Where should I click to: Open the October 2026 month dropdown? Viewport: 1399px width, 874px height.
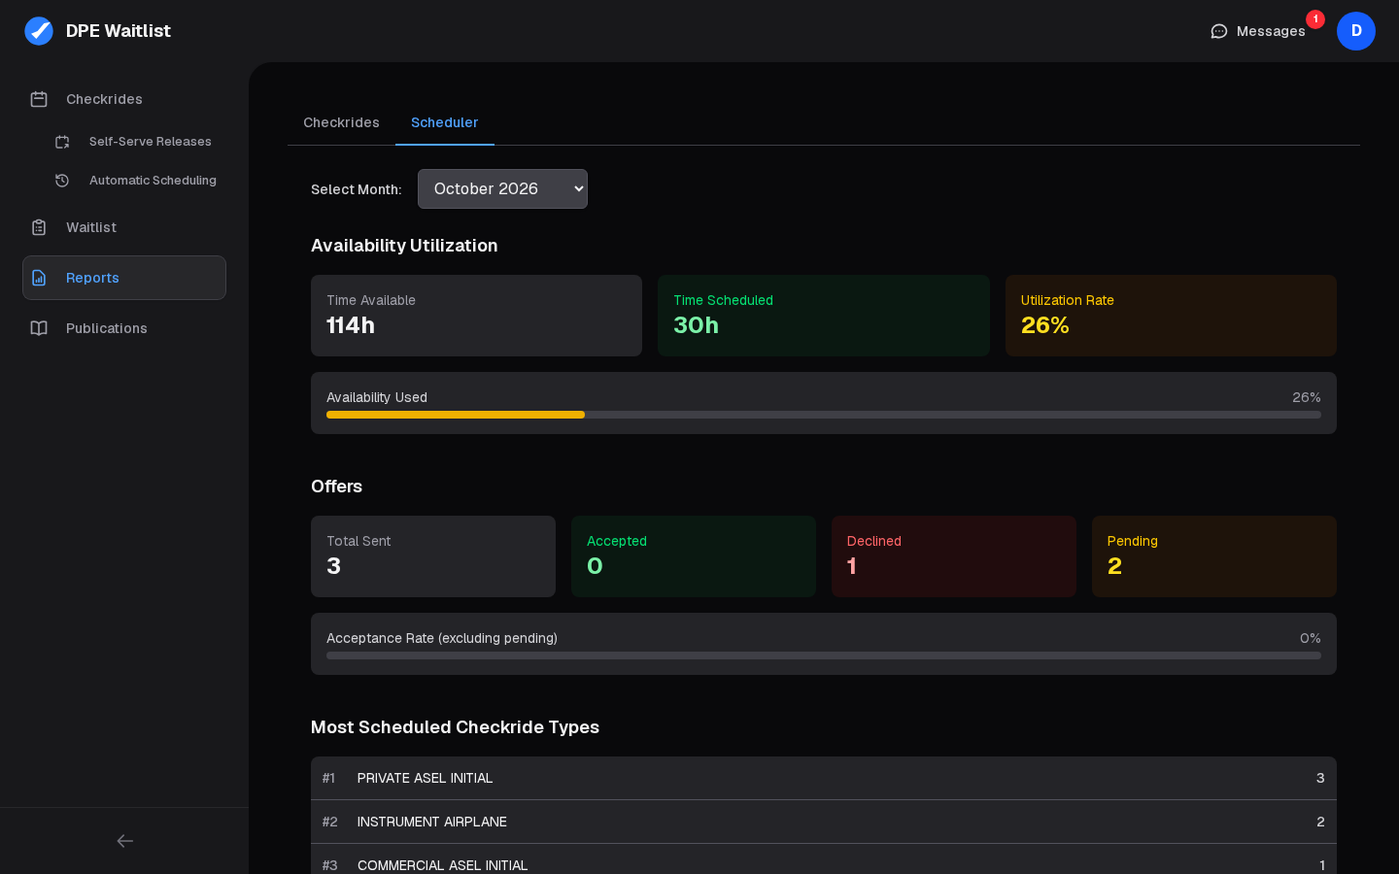(x=502, y=189)
